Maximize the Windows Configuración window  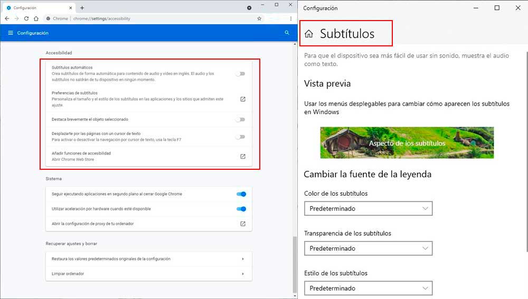coord(497,8)
